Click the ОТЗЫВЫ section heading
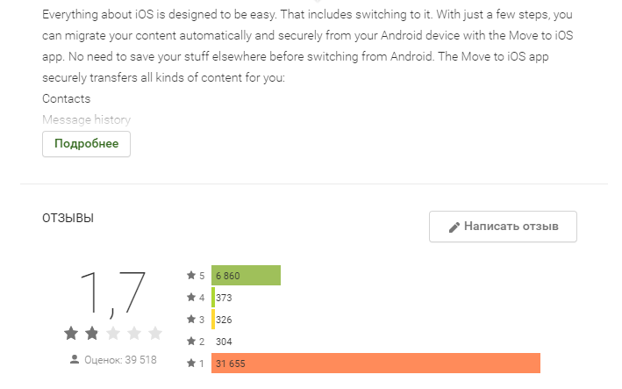 (68, 218)
